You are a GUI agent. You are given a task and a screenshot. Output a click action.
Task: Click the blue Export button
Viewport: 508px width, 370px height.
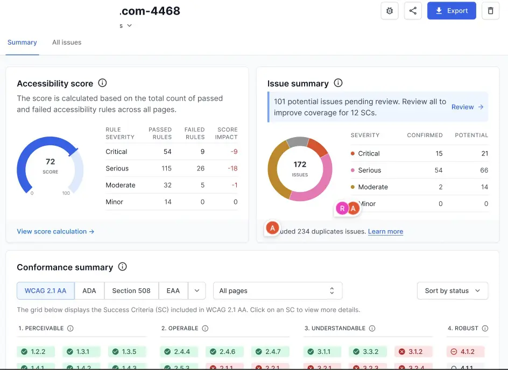point(451,11)
